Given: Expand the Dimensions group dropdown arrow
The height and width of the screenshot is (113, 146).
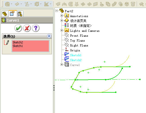Looking at the screenshot, I should click(x=51, y=4).
